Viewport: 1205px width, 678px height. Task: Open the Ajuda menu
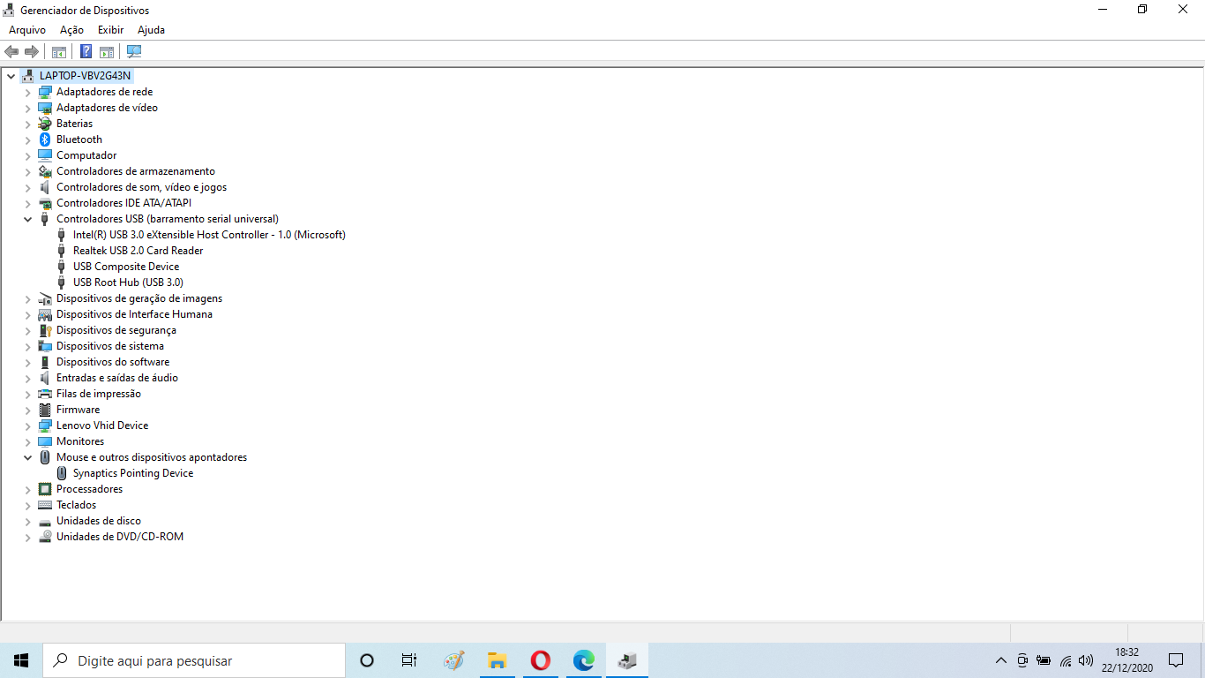tap(151, 30)
